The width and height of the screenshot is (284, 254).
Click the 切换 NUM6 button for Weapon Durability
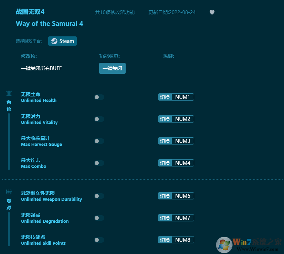[176, 196]
